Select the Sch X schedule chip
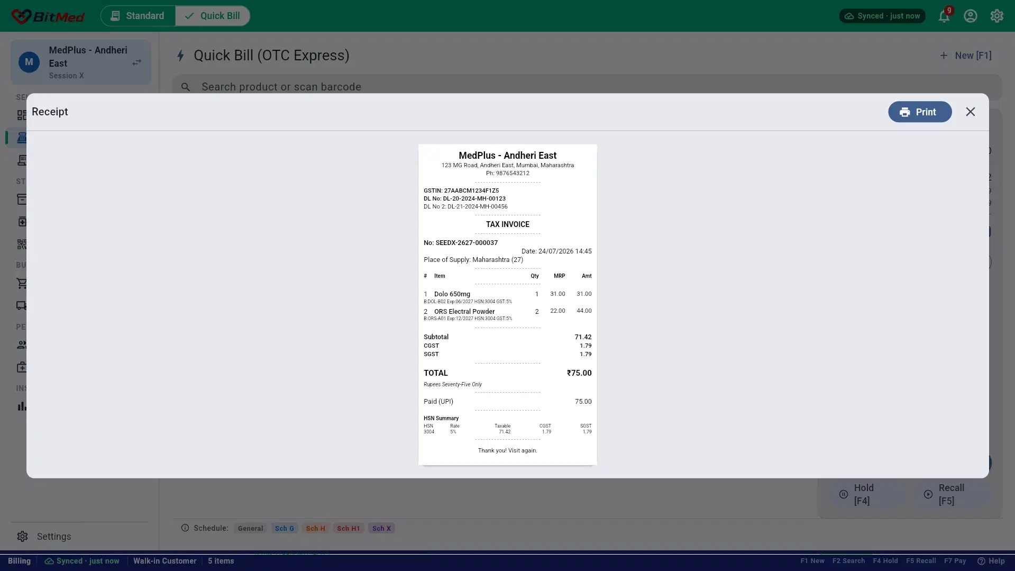Viewport: 1015px width, 571px height. 381,528
